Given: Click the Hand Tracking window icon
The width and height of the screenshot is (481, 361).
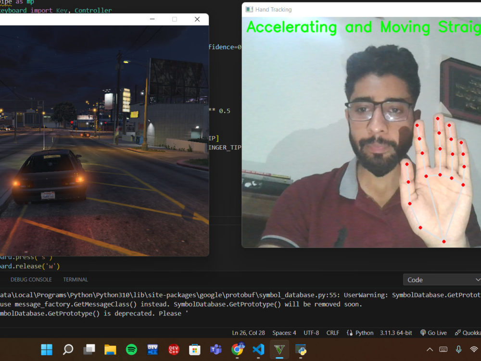Looking at the screenshot, I should [x=249, y=10].
